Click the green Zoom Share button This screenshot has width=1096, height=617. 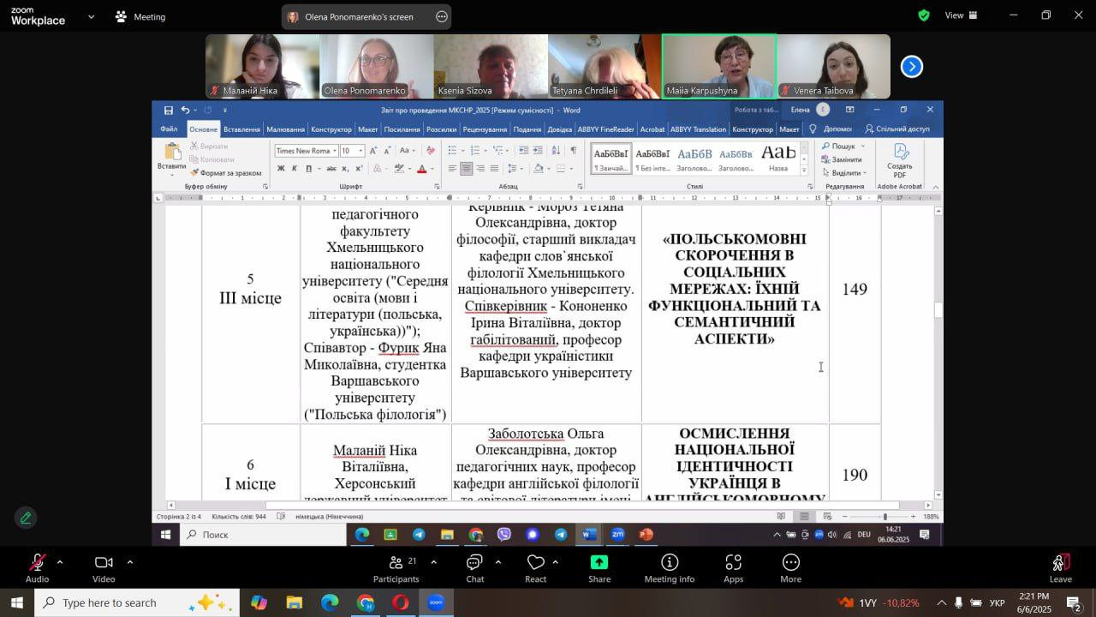[x=599, y=568]
